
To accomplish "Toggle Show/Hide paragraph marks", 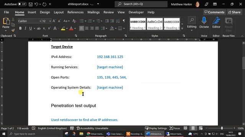I will [124, 21].
